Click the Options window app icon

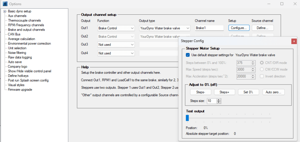[5, 4]
